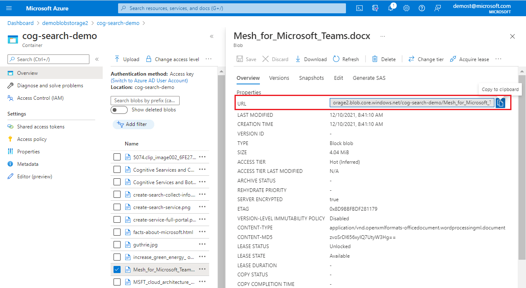Open Azure Cloud Shell from top bar
526x288 pixels.
[x=360, y=8]
